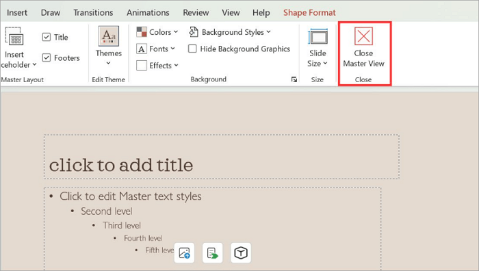Click the Close Master View X icon

[x=363, y=36]
